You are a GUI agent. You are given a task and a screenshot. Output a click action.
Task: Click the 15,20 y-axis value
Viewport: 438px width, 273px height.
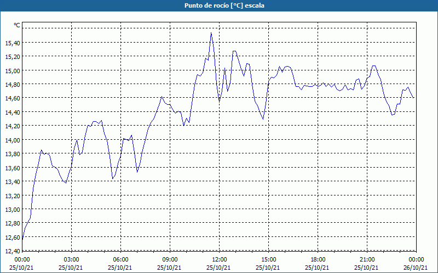(x=12, y=57)
